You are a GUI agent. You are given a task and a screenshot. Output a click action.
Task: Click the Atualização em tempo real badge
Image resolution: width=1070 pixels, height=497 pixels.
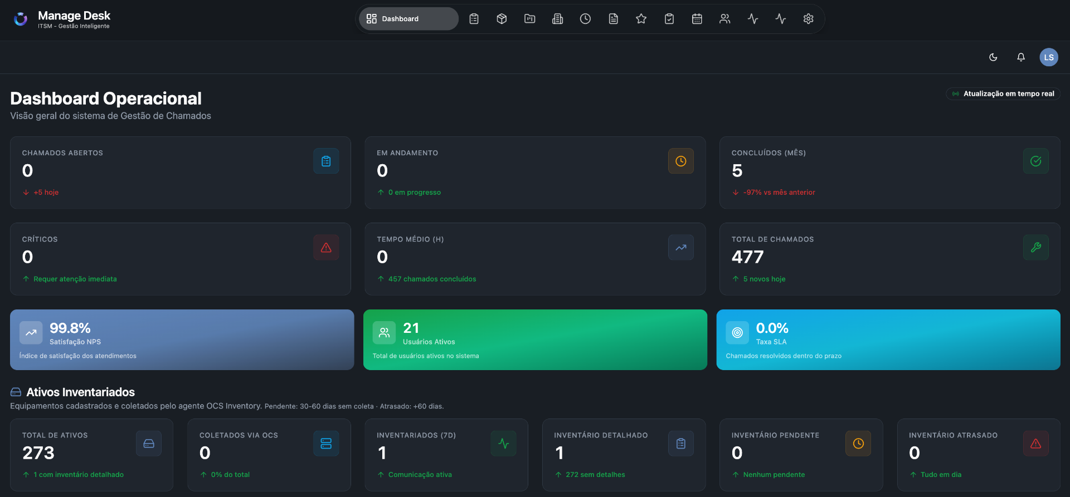(x=1003, y=94)
